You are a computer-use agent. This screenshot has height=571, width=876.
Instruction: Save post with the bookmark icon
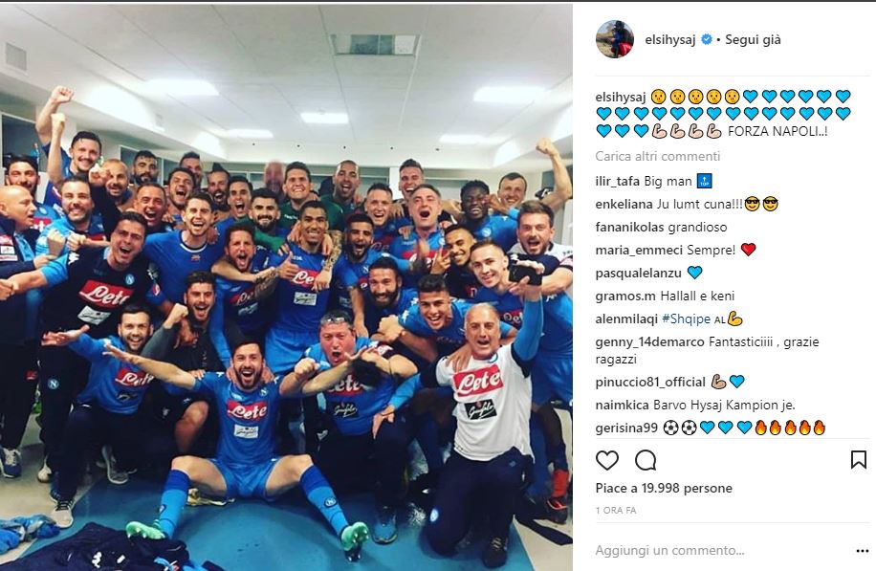click(858, 460)
